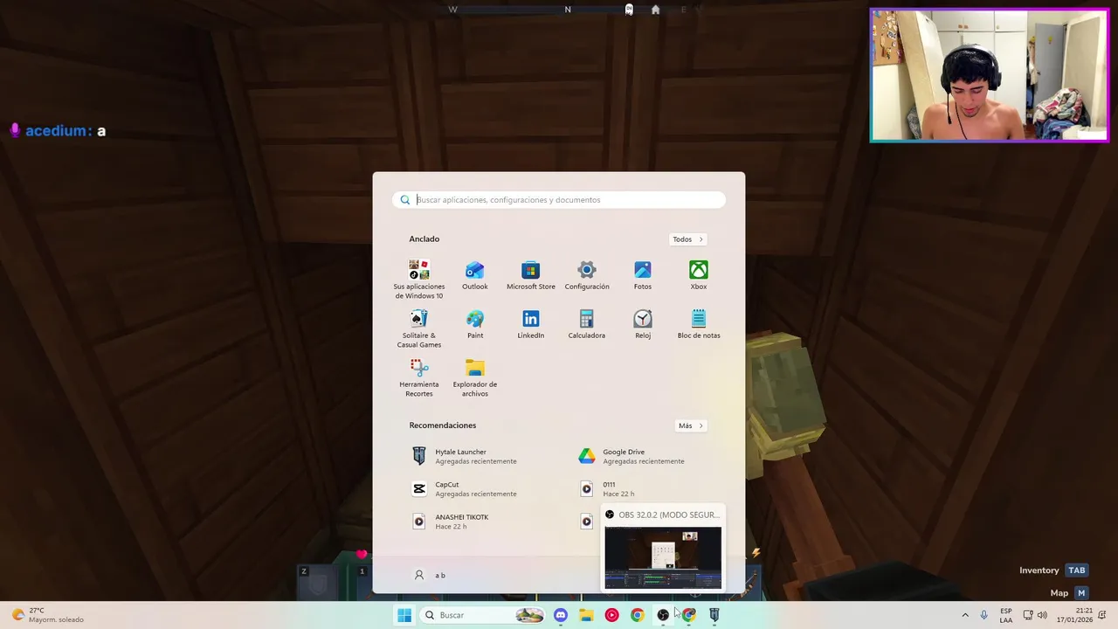This screenshot has height=629, width=1118.
Task: Launch the Reloj clock app
Action: point(642,324)
